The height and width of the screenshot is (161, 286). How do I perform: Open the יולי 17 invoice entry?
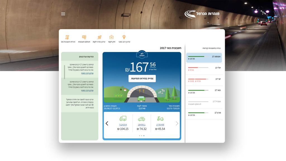click(x=204, y=68)
